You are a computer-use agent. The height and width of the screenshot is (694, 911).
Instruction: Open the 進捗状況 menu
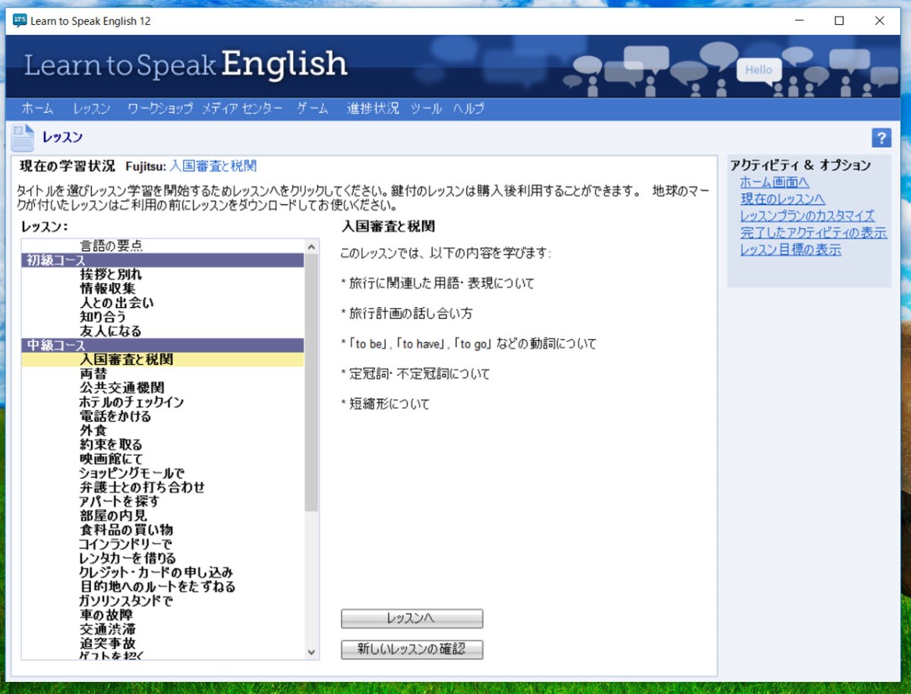(373, 108)
